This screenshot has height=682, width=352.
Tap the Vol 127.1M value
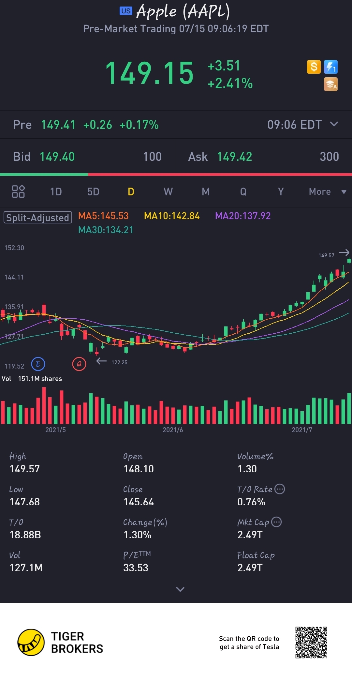pyautogui.click(x=26, y=568)
